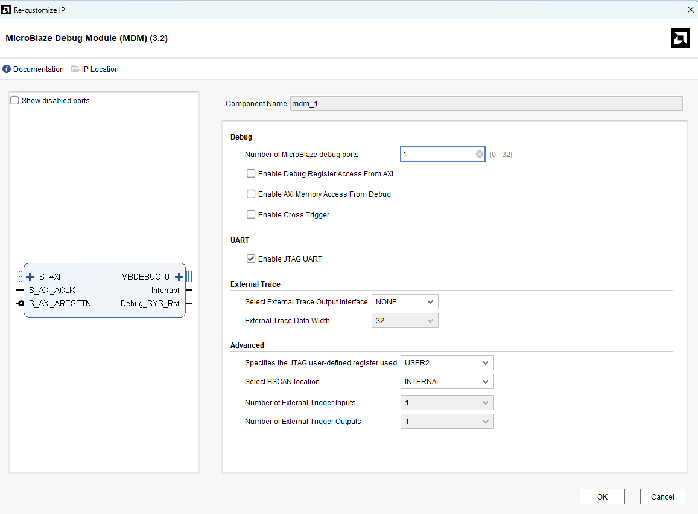The height and width of the screenshot is (514, 698).
Task: Close the Re-customize IP dialog
Action: click(690, 10)
